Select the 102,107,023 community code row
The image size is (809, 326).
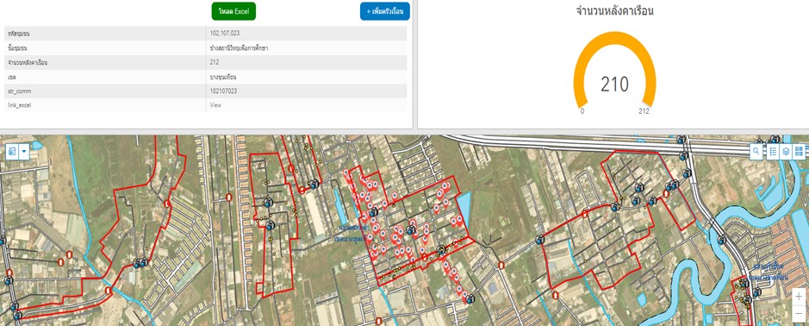click(x=205, y=34)
